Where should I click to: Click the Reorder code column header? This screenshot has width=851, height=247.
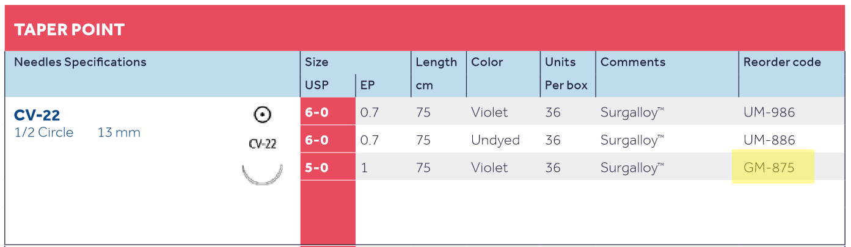point(782,62)
